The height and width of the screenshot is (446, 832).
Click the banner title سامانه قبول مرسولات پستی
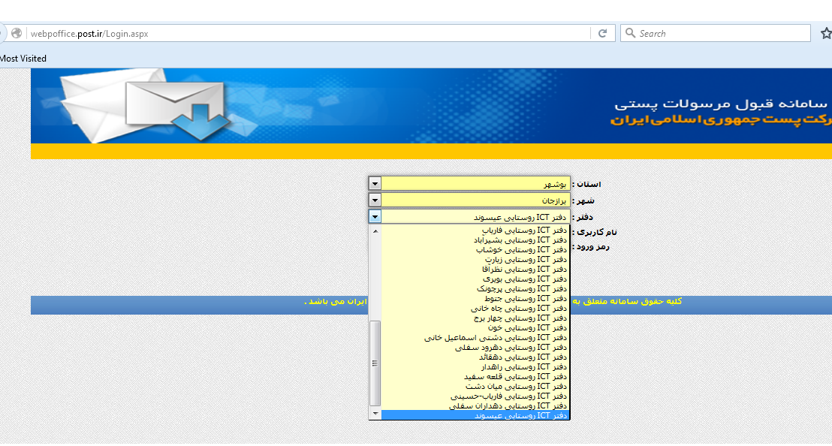point(721,104)
